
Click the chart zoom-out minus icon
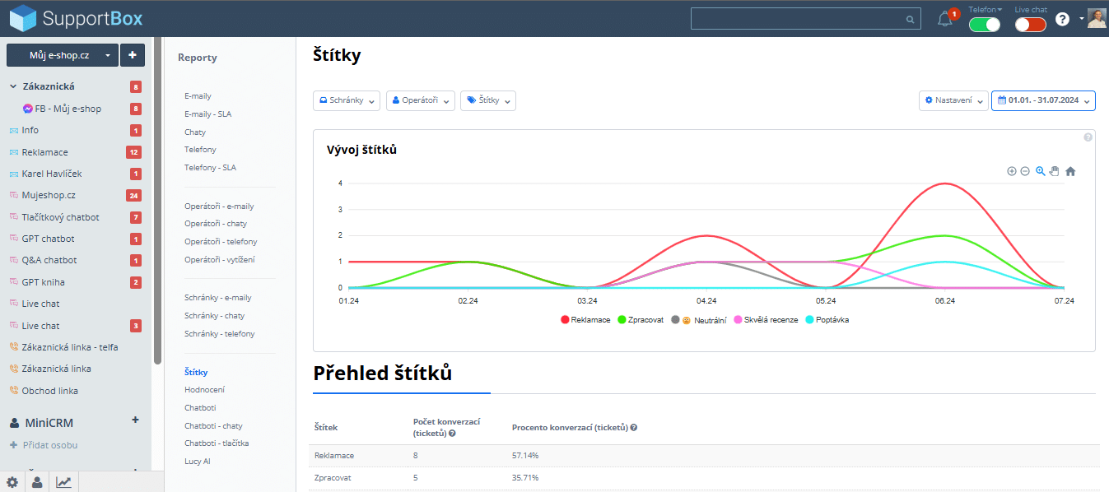[x=1025, y=171]
